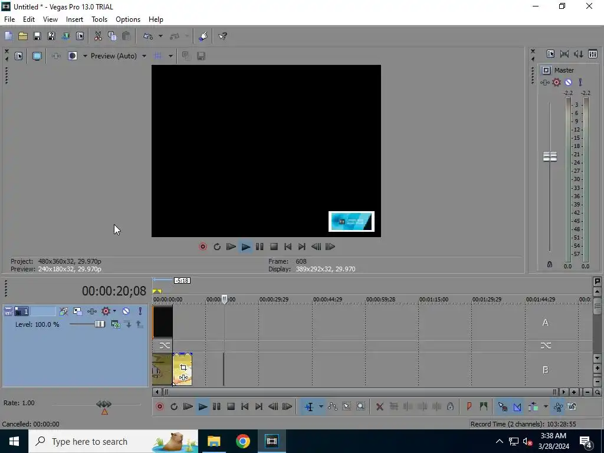The width and height of the screenshot is (604, 453).
Task: Click the Undo arrow icon
Action: coord(148,36)
